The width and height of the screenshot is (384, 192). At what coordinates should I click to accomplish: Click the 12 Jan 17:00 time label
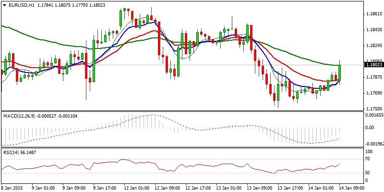click(198, 188)
